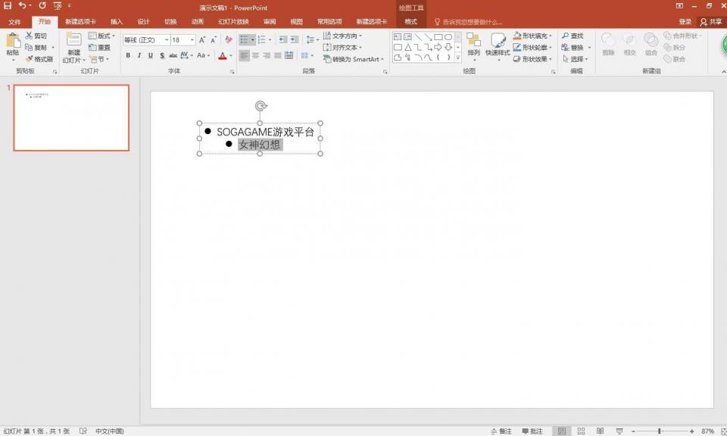
Task: Toggle Bold formatting
Action: point(128,55)
